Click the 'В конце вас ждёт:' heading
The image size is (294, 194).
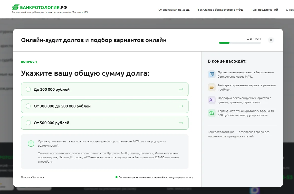click(227, 61)
